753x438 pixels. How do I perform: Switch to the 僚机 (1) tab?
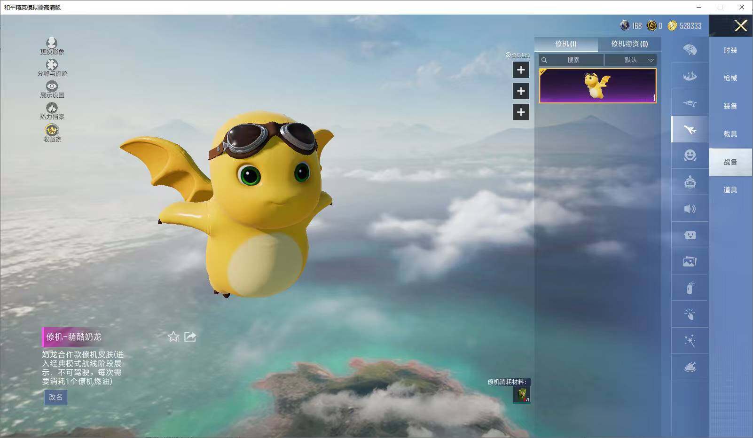(566, 44)
